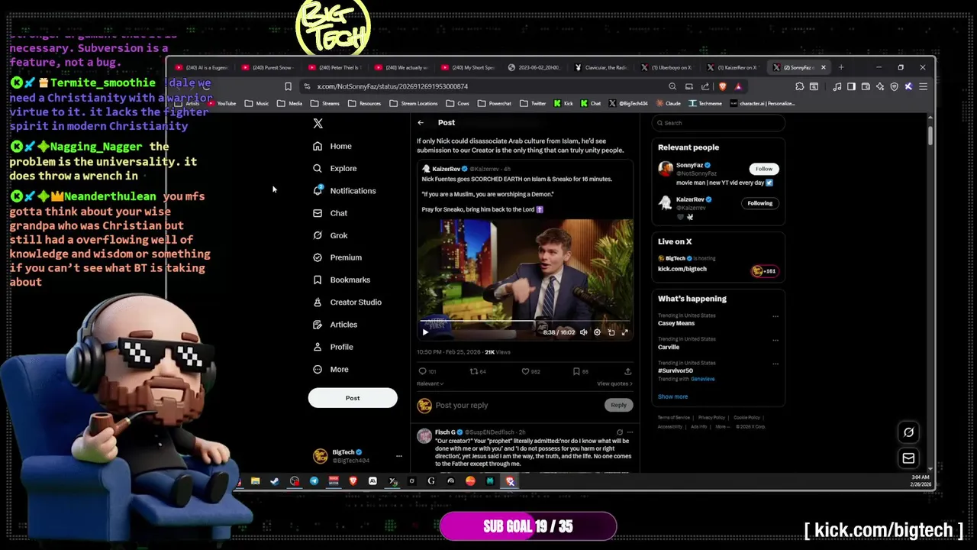Go to the Home feed

pos(333,146)
